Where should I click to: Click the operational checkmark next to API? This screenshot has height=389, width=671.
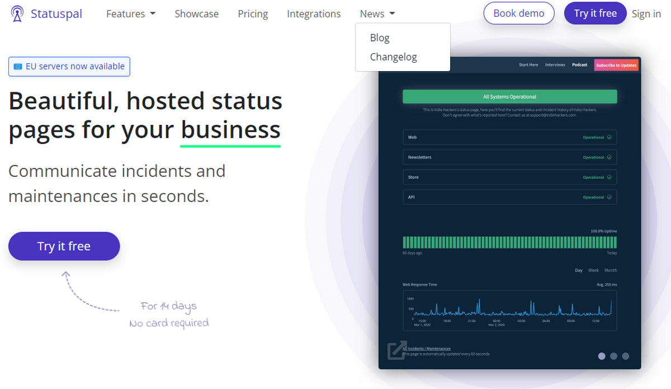pyautogui.click(x=610, y=197)
